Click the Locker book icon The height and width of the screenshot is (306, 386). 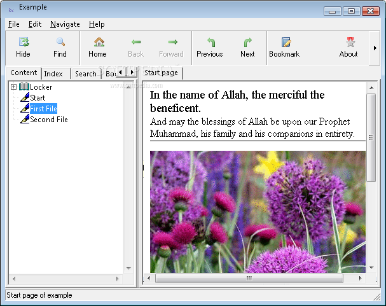[24, 87]
